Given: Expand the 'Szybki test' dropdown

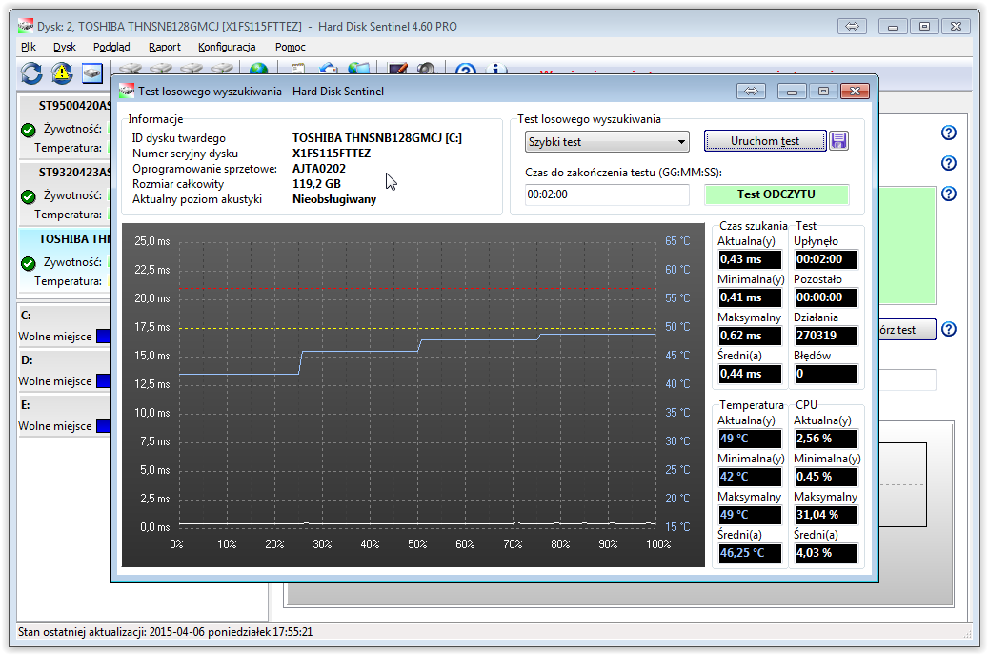Looking at the screenshot, I should [x=607, y=142].
